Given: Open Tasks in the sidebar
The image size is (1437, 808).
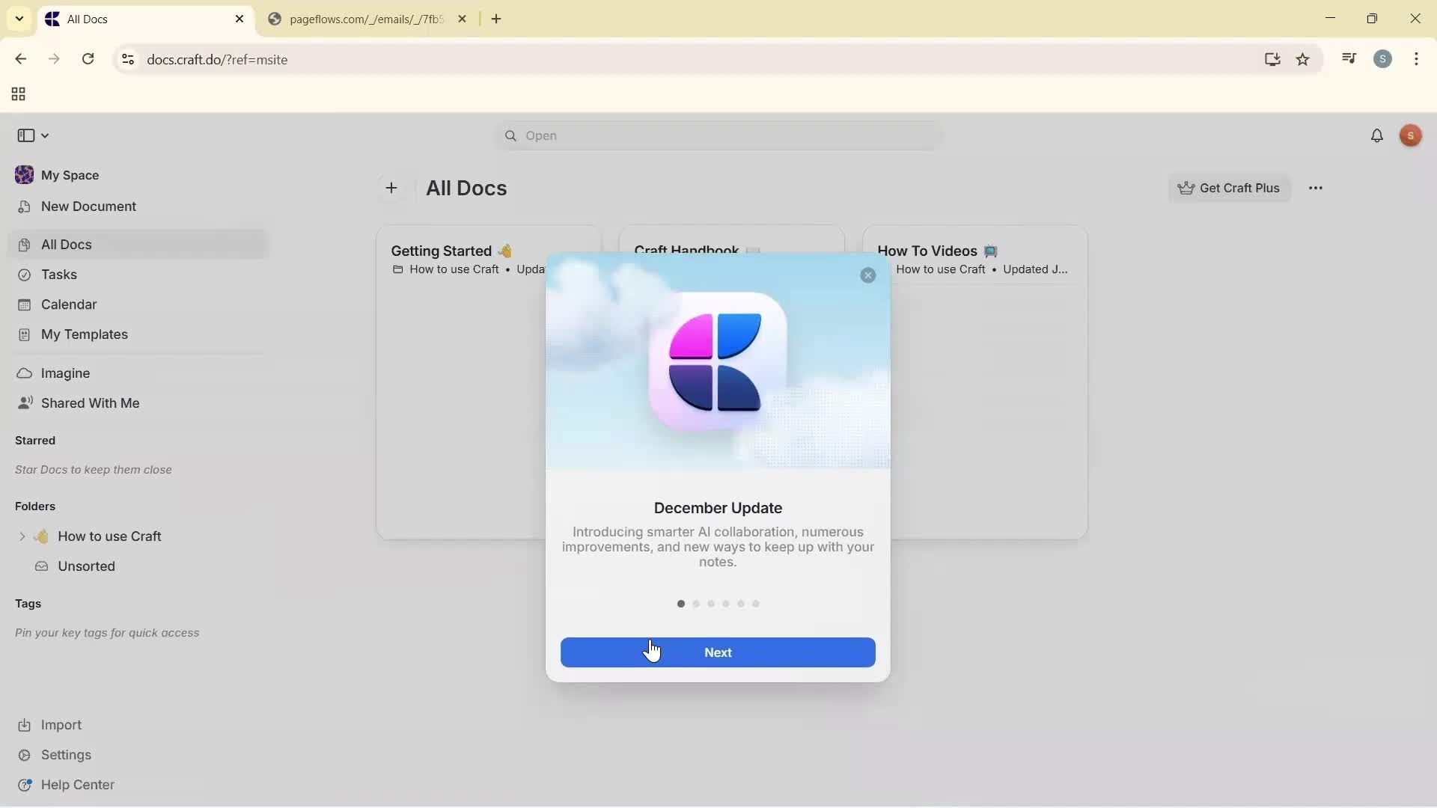Looking at the screenshot, I should (58, 275).
